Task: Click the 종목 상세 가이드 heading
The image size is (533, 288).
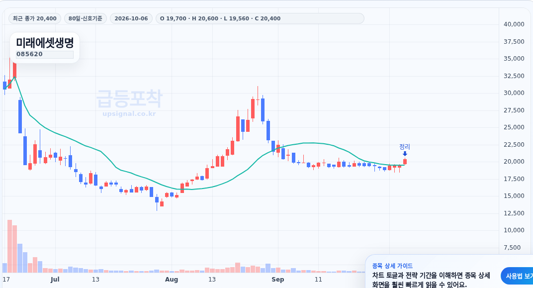Action: (x=392, y=266)
